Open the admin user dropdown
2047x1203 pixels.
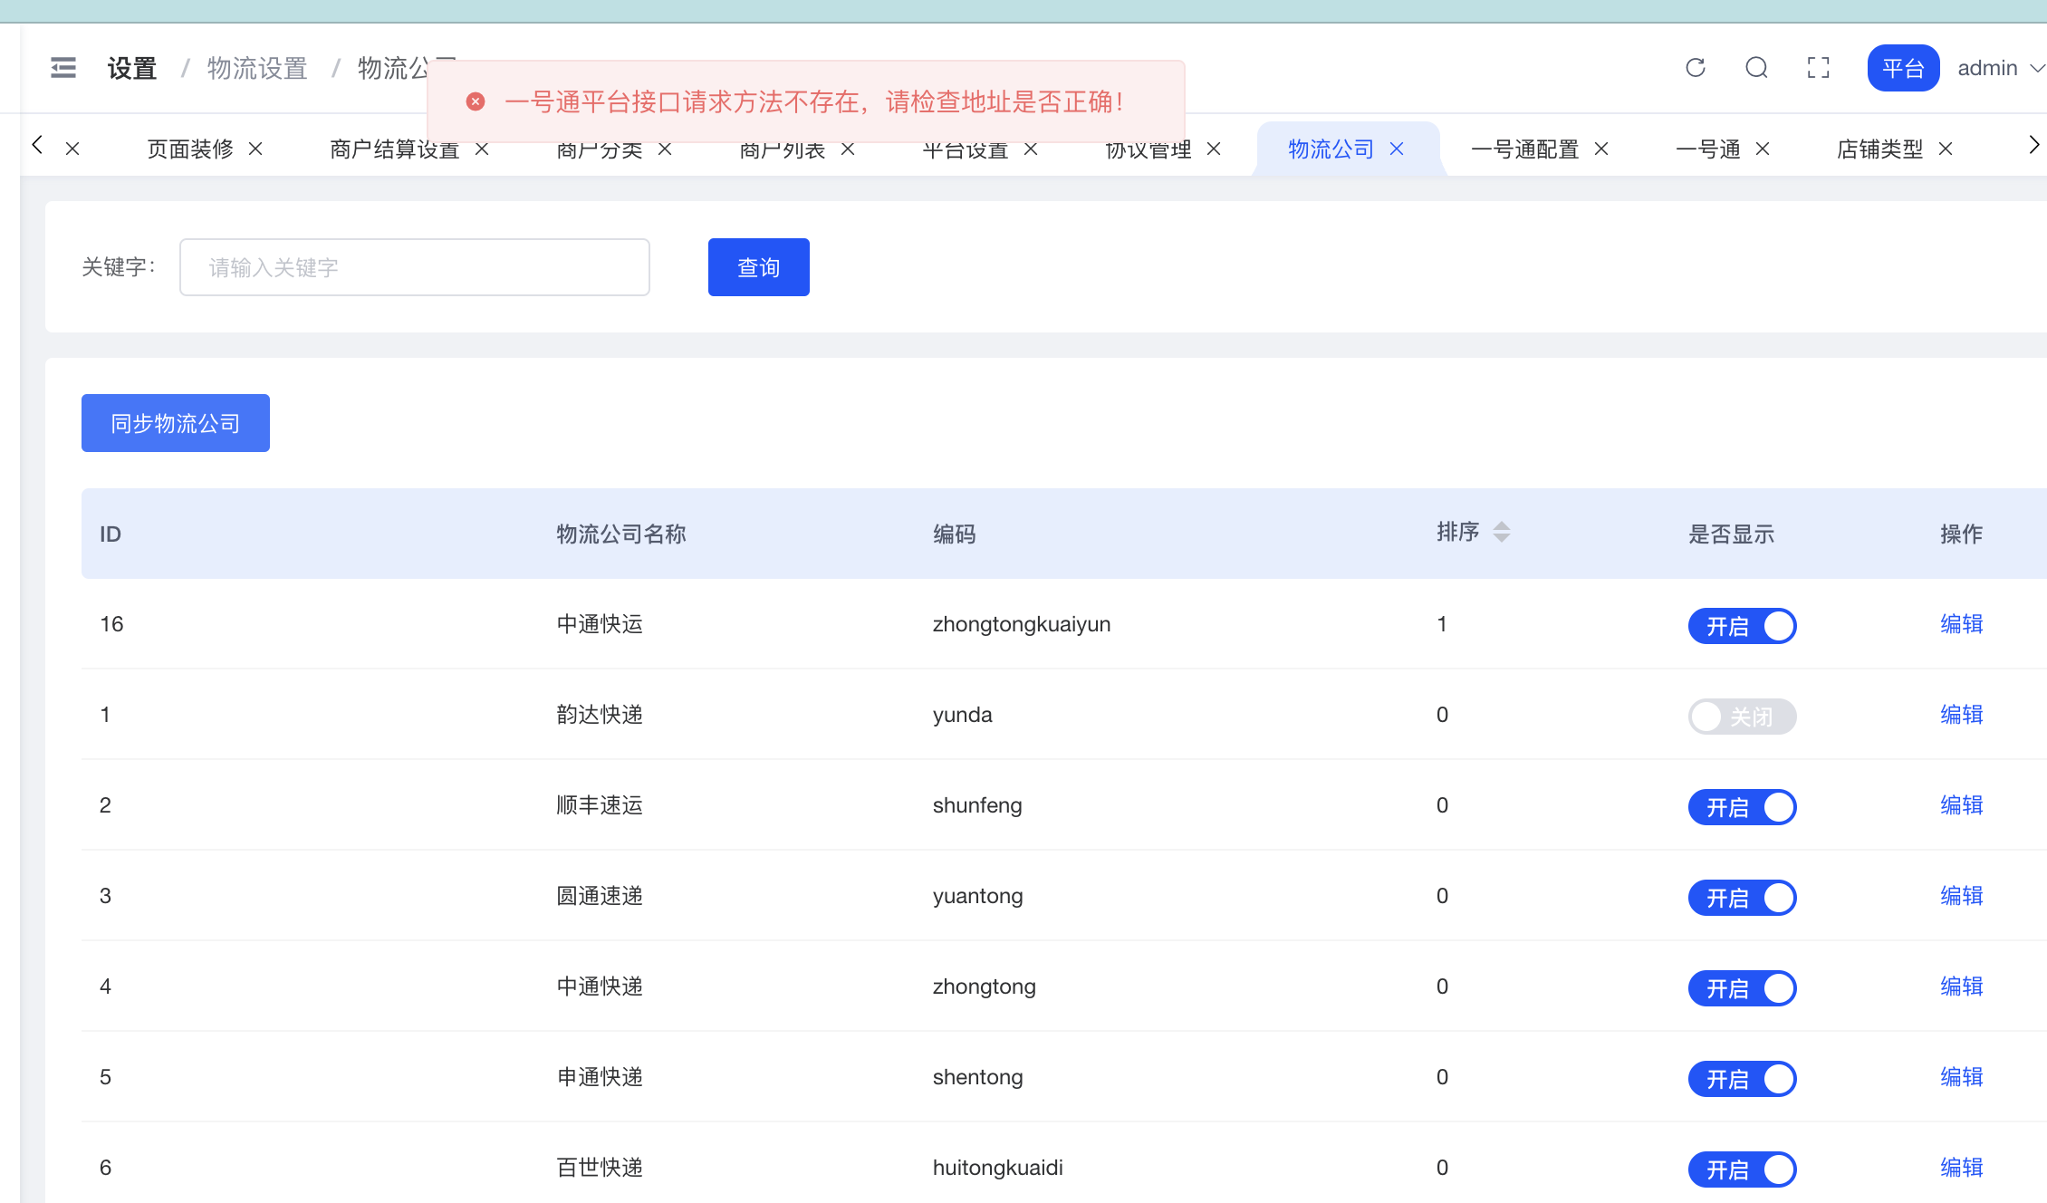tap(2001, 68)
